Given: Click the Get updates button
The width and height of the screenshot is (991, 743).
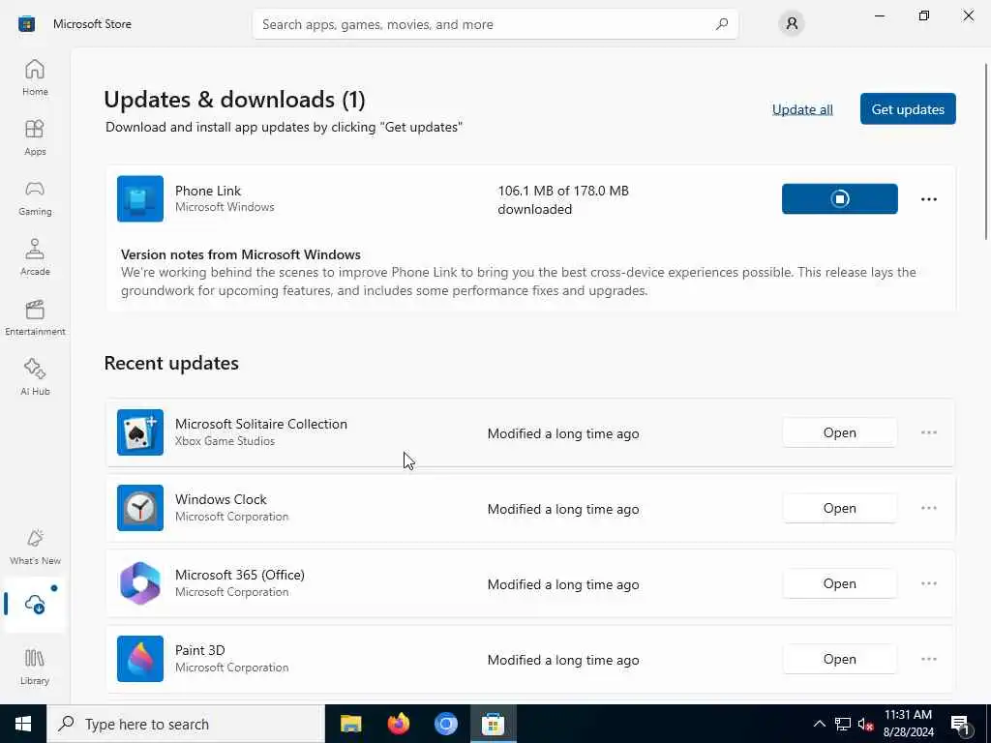Looking at the screenshot, I should point(908,108).
